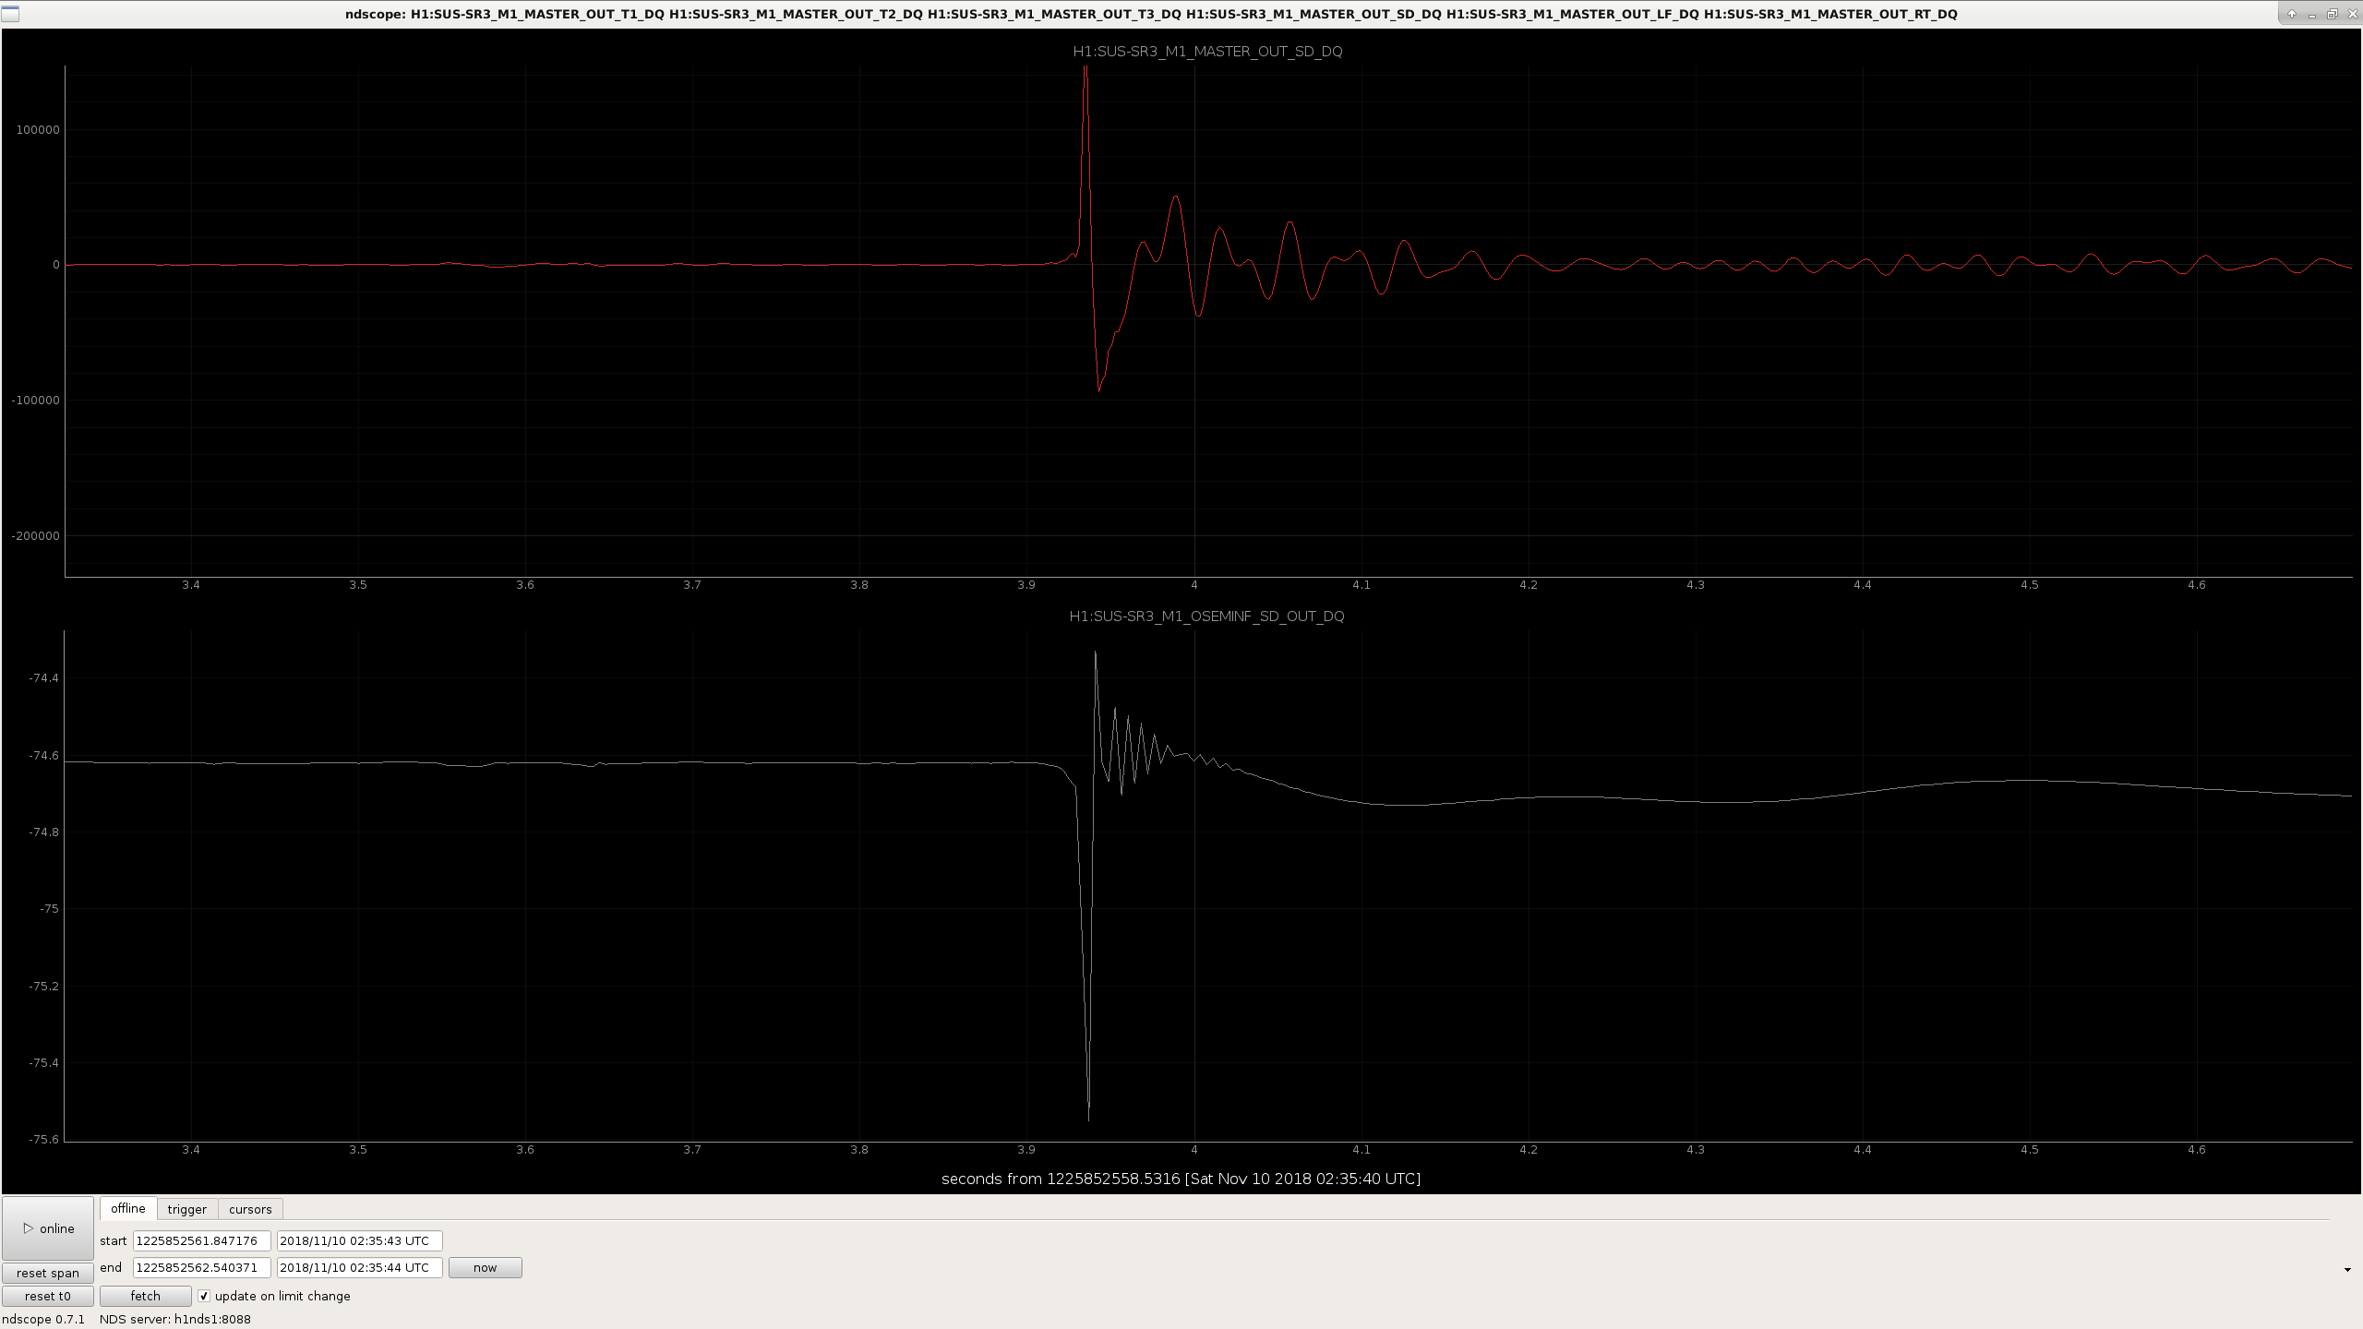Click the 4 x-axis tick of top plot

tap(1193, 585)
